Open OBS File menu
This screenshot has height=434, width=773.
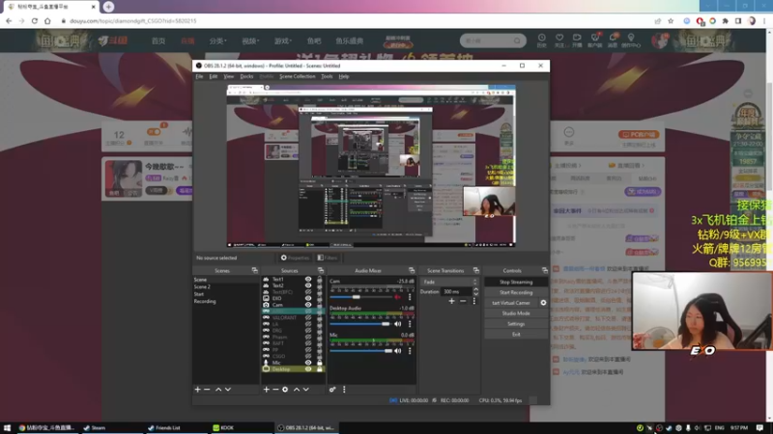tap(199, 76)
